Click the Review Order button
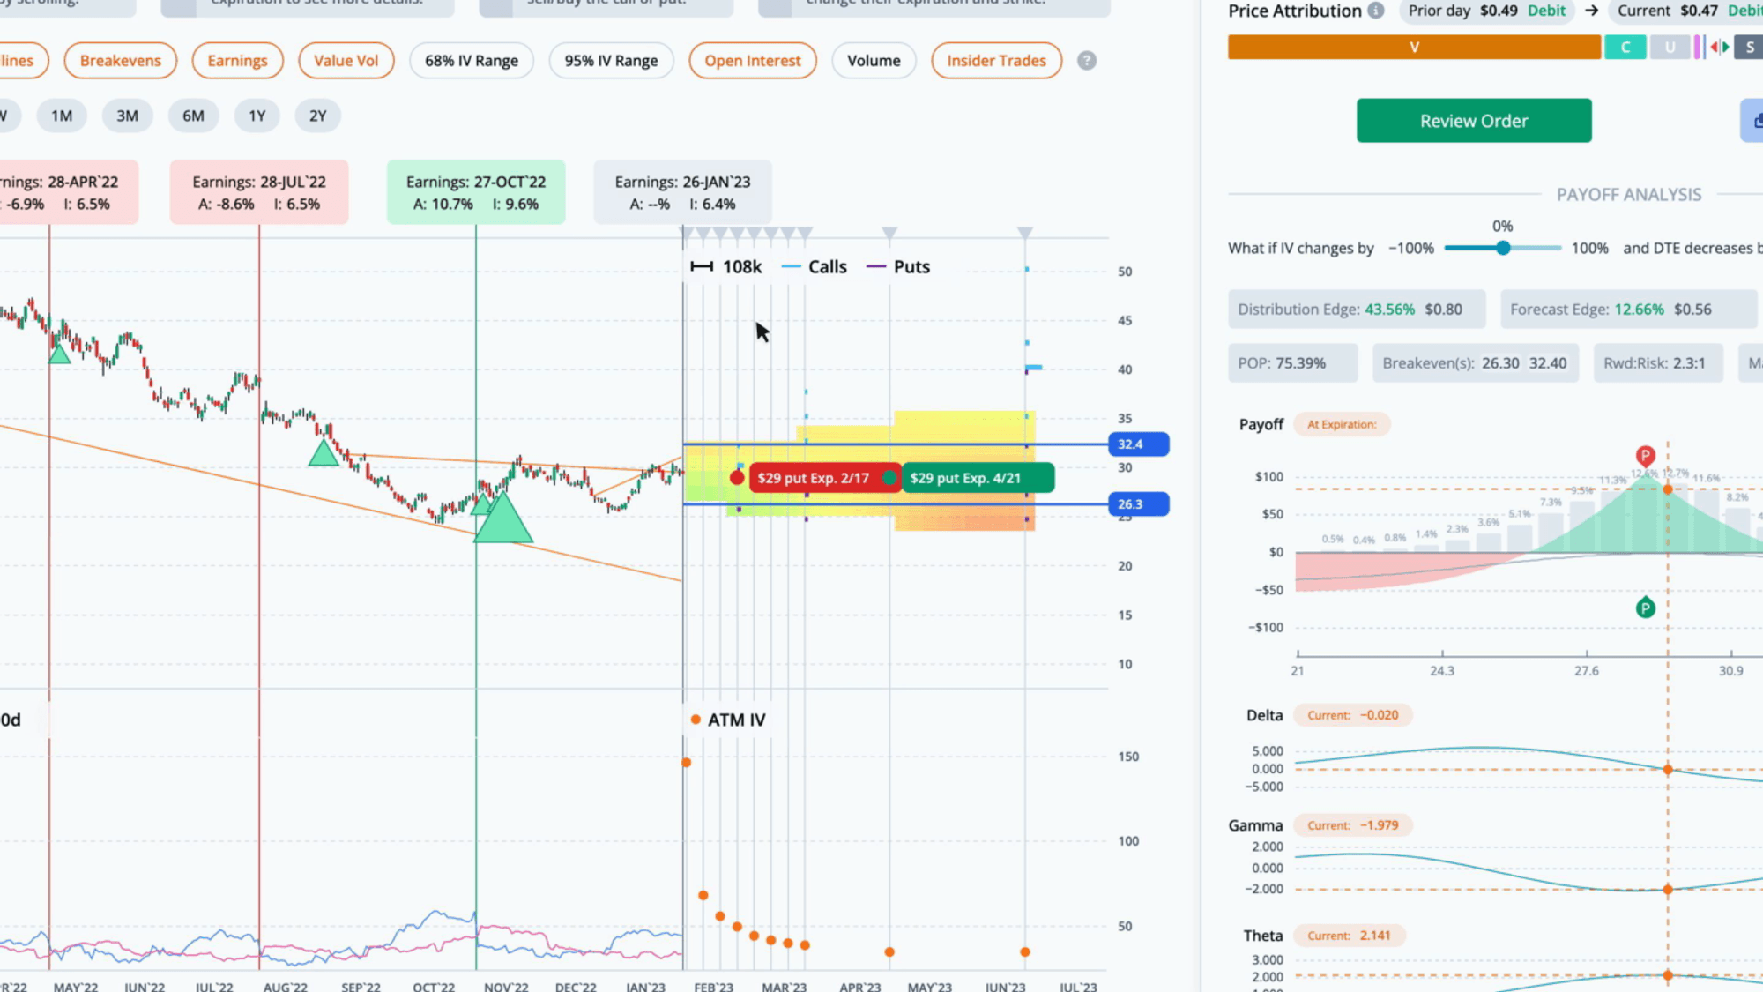This screenshot has width=1763, height=992. click(x=1474, y=121)
